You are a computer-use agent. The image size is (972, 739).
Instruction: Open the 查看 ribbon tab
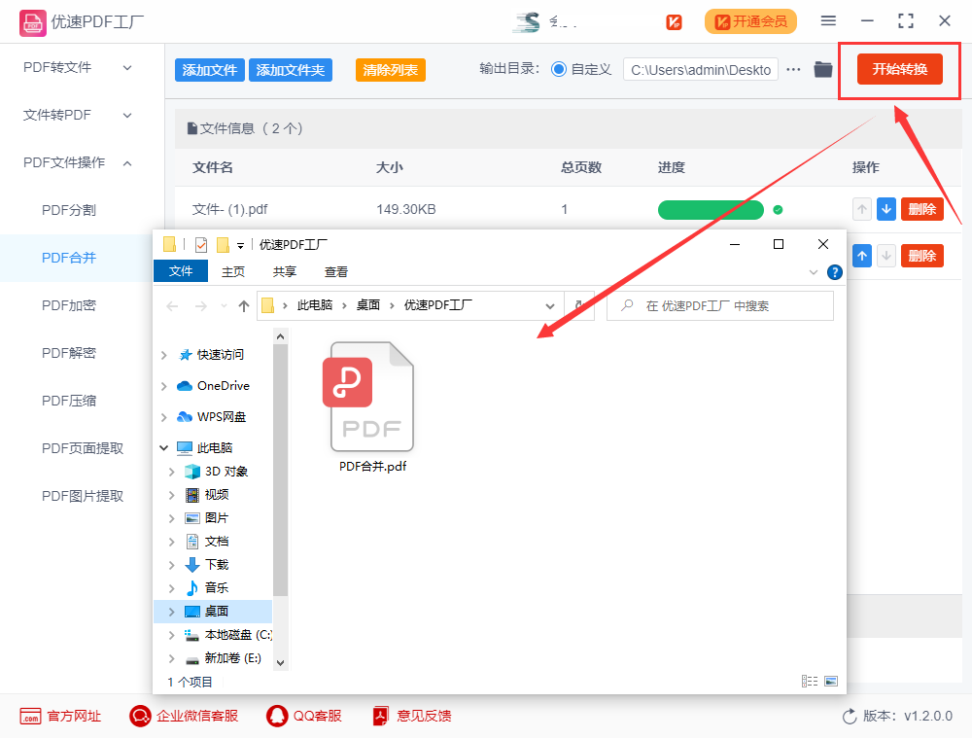coord(336,272)
